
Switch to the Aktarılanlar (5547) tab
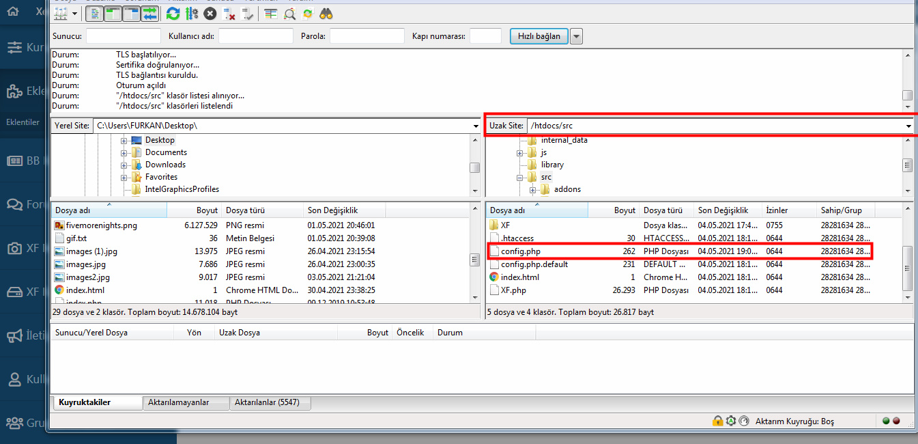tap(269, 403)
